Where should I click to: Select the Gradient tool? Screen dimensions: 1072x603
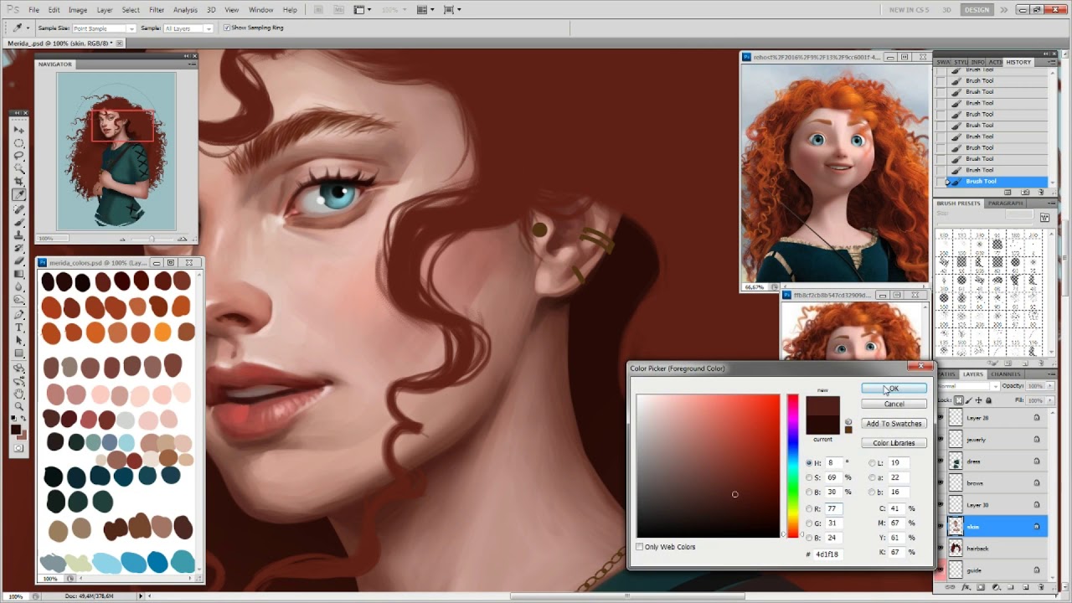(x=18, y=273)
